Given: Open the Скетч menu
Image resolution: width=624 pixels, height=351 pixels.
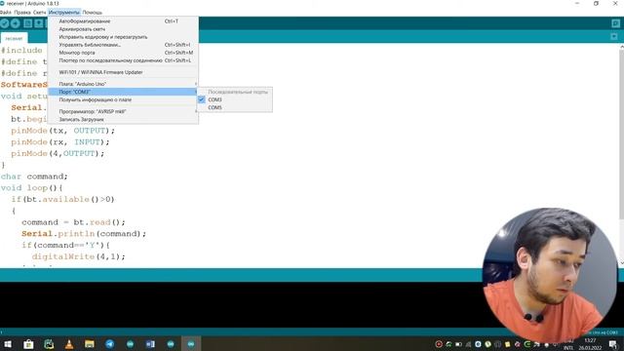Looking at the screenshot, I should pos(39,13).
